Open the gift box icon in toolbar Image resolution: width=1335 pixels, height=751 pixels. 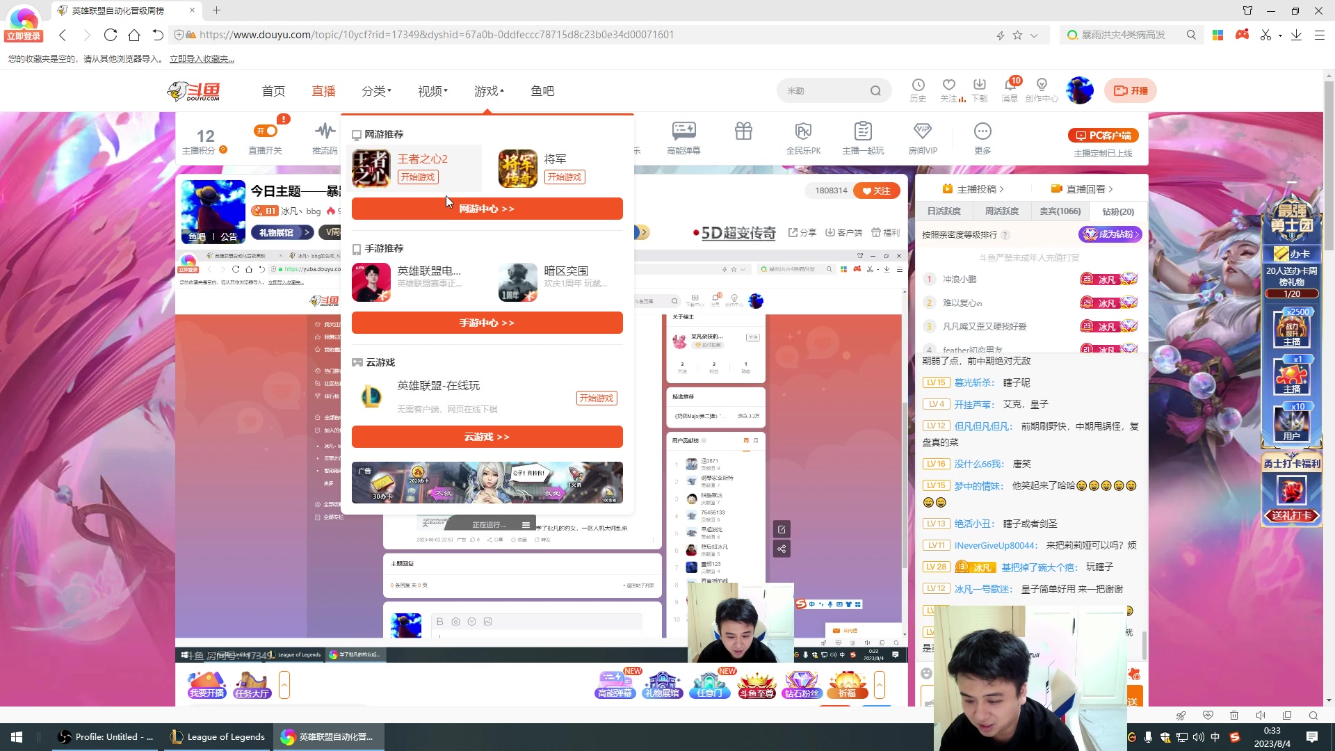click(x=744, y=131)
